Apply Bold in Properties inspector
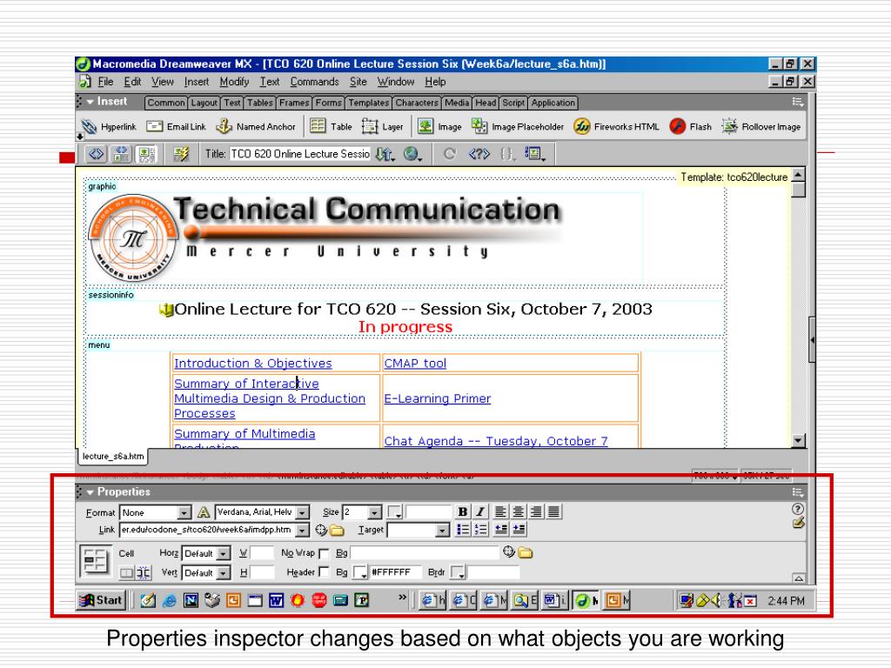 pos(463,511)
